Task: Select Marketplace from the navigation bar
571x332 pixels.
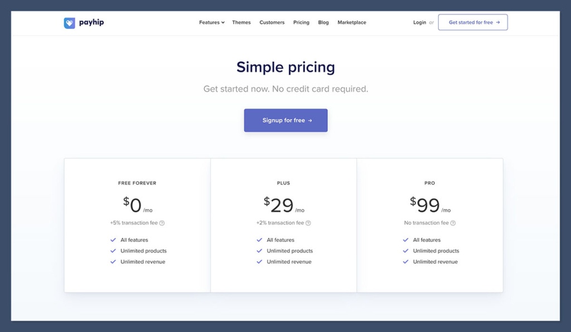Action: 352,22
